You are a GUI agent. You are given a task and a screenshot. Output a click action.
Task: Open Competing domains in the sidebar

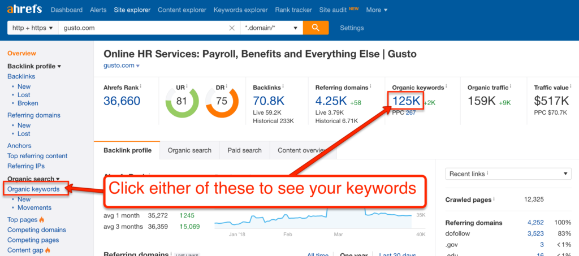click(x=37, y=230)
